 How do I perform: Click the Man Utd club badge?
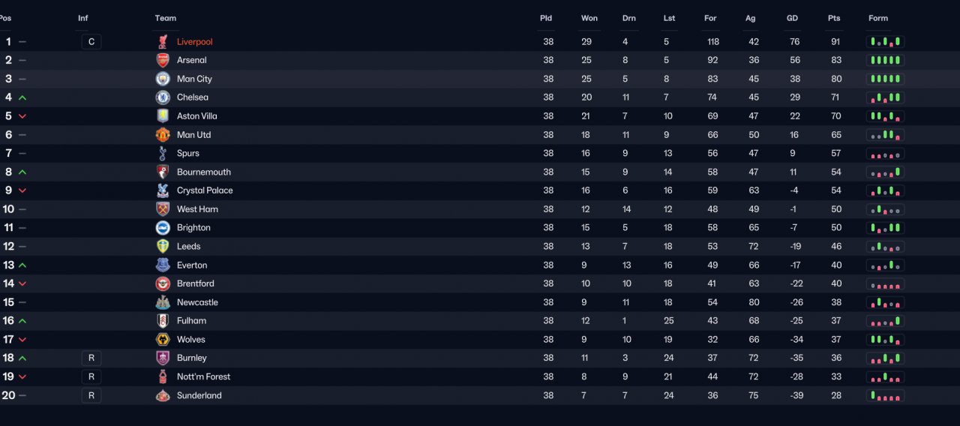[x=163, y=135]
